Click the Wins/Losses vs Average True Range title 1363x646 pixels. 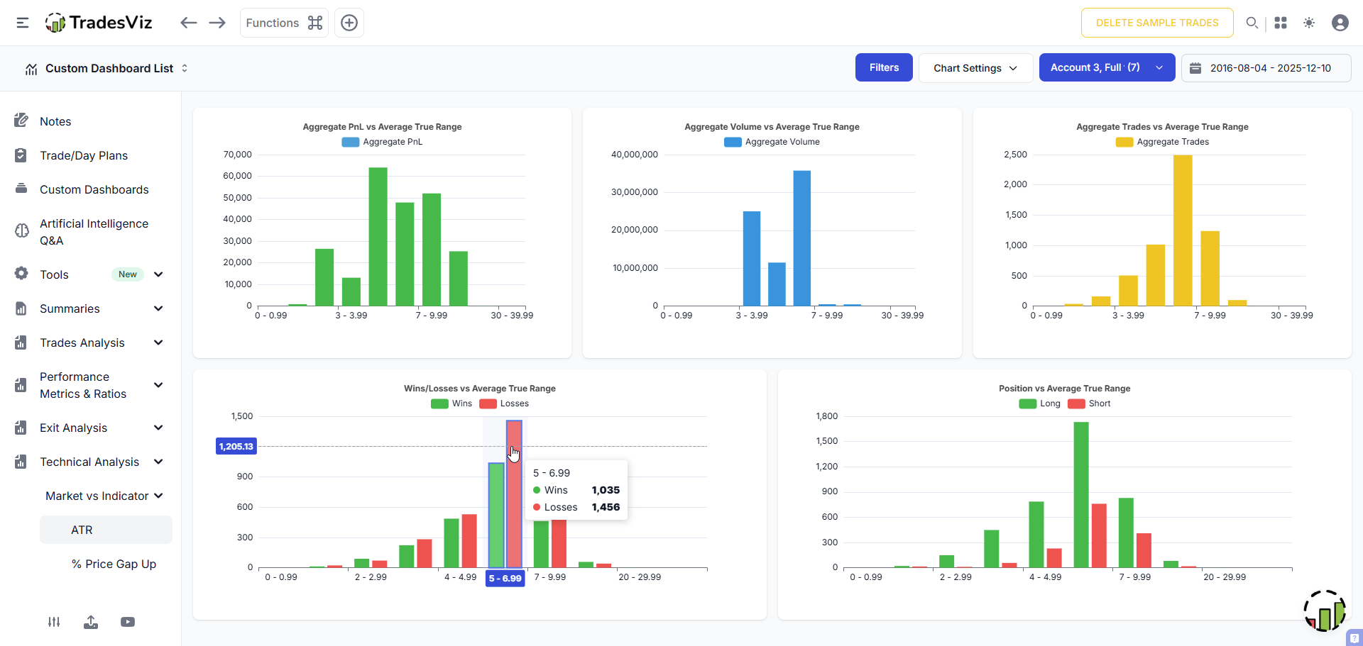click(480, 389)
